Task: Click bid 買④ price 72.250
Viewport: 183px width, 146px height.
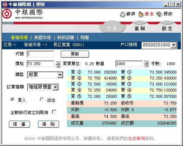Action: (x=94, y=90)
